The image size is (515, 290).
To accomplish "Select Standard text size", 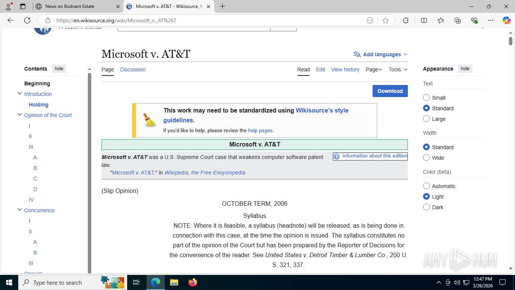I will click(426, 108).
